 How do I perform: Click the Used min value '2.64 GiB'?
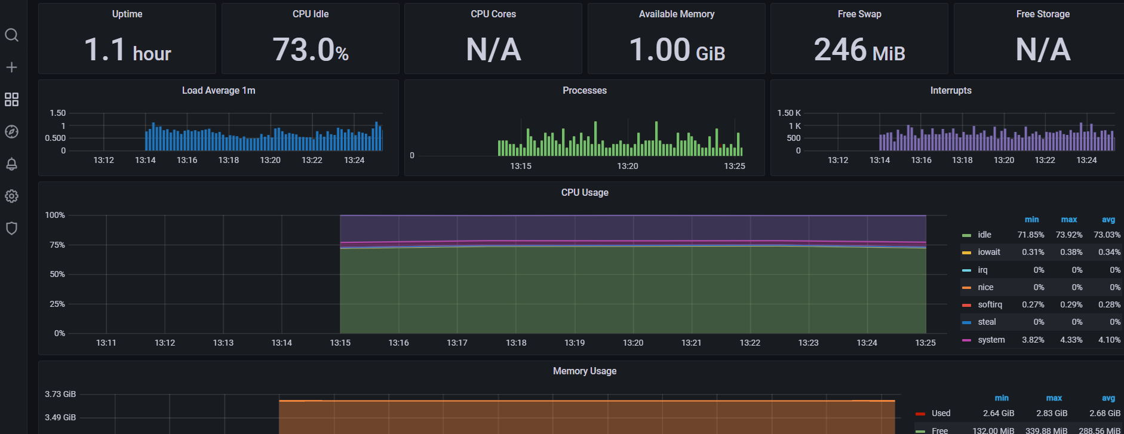(x=999, y=413)
